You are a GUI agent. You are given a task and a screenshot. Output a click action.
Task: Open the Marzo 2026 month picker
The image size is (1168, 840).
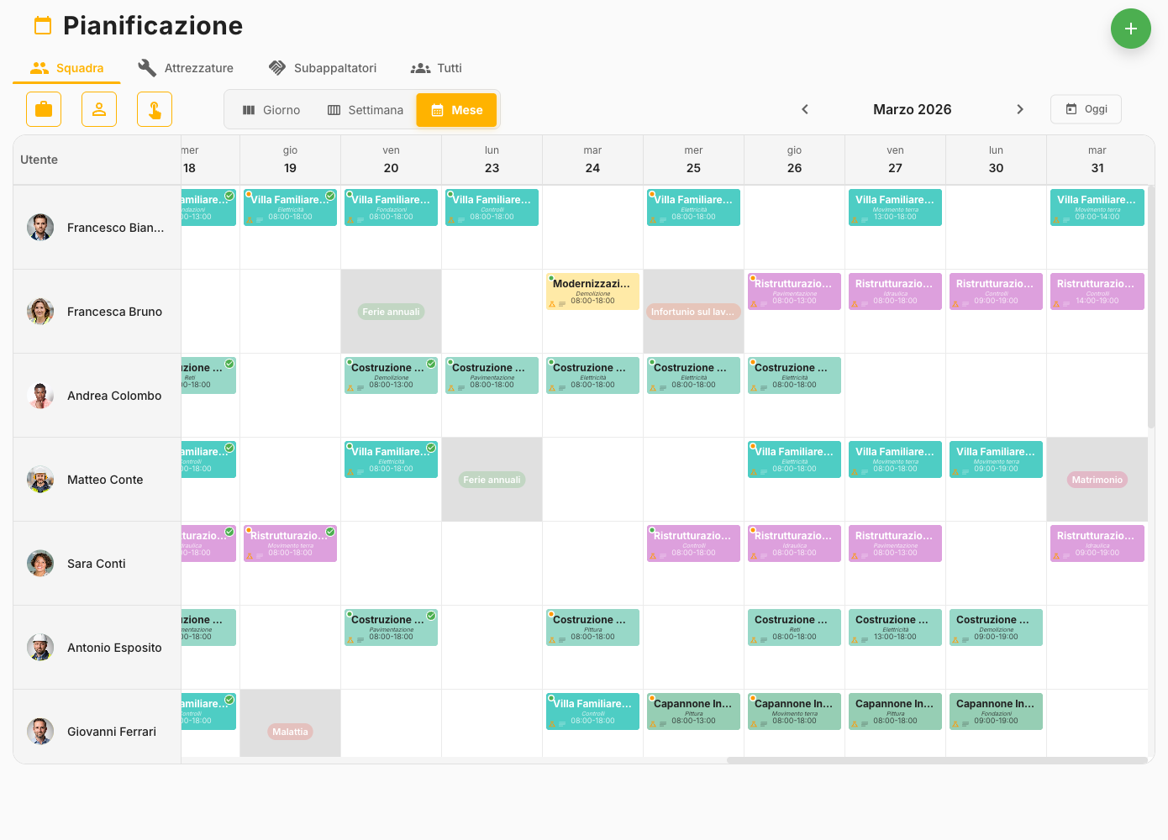[x=912, y=109]
